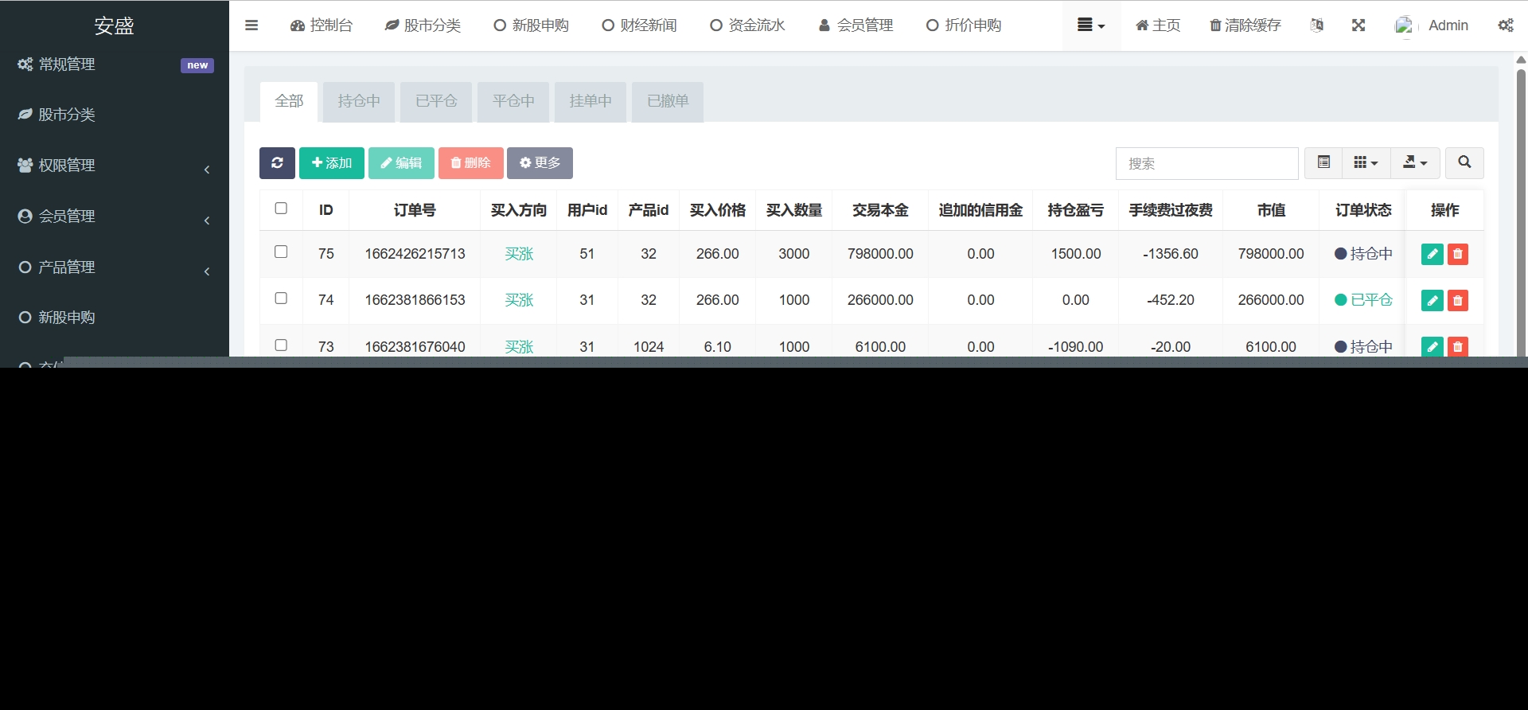
Task: Edit order 1662426215713 with pencil icon
Action: coord(1432,254)
